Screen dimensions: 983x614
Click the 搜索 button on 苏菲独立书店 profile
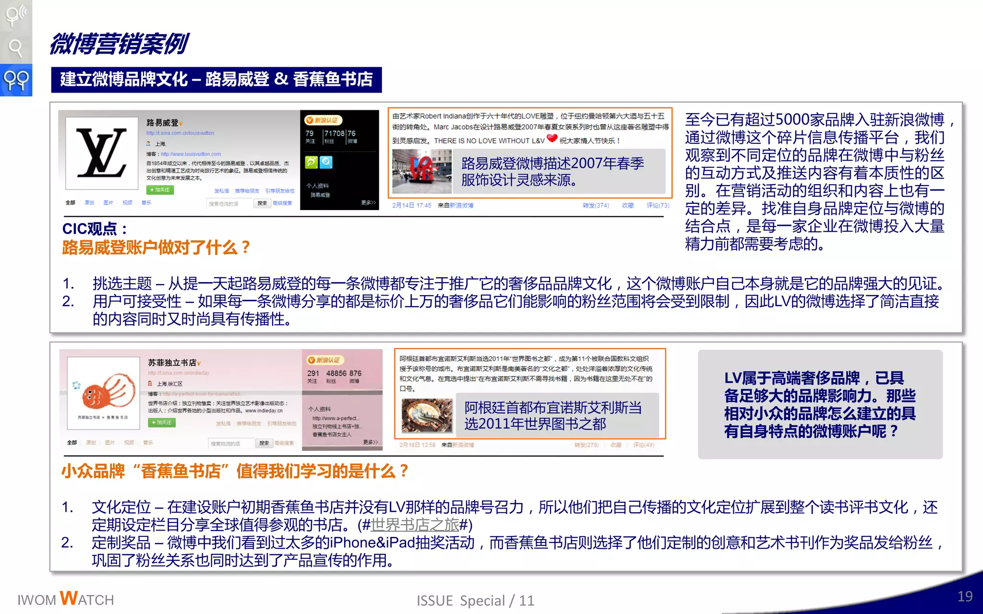(264, 443)
